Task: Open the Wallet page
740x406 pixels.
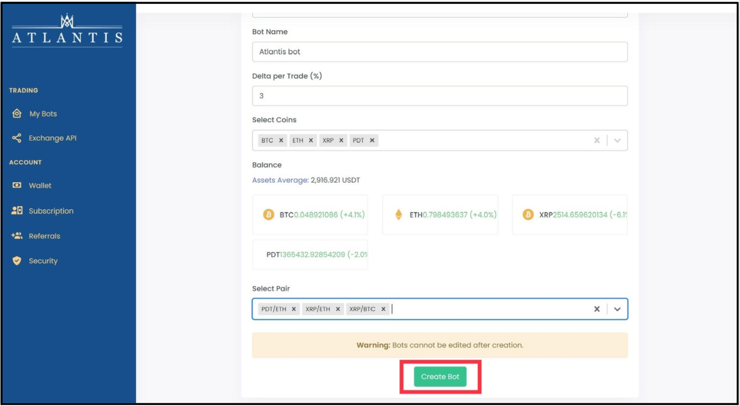Action: click(x=40, y=185)
